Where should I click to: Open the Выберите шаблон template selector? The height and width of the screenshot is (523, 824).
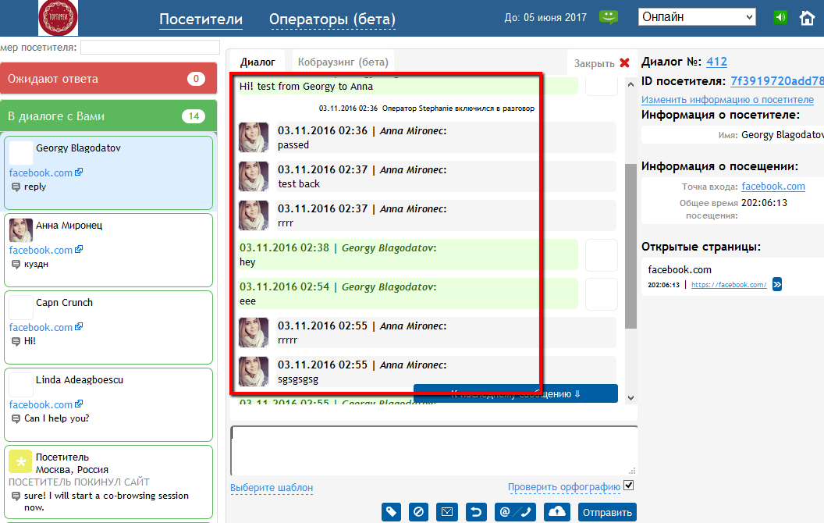pos(272,488)
